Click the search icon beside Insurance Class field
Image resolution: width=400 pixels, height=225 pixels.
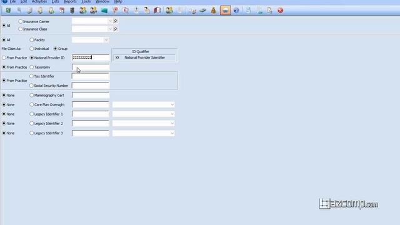click(116, 29)
